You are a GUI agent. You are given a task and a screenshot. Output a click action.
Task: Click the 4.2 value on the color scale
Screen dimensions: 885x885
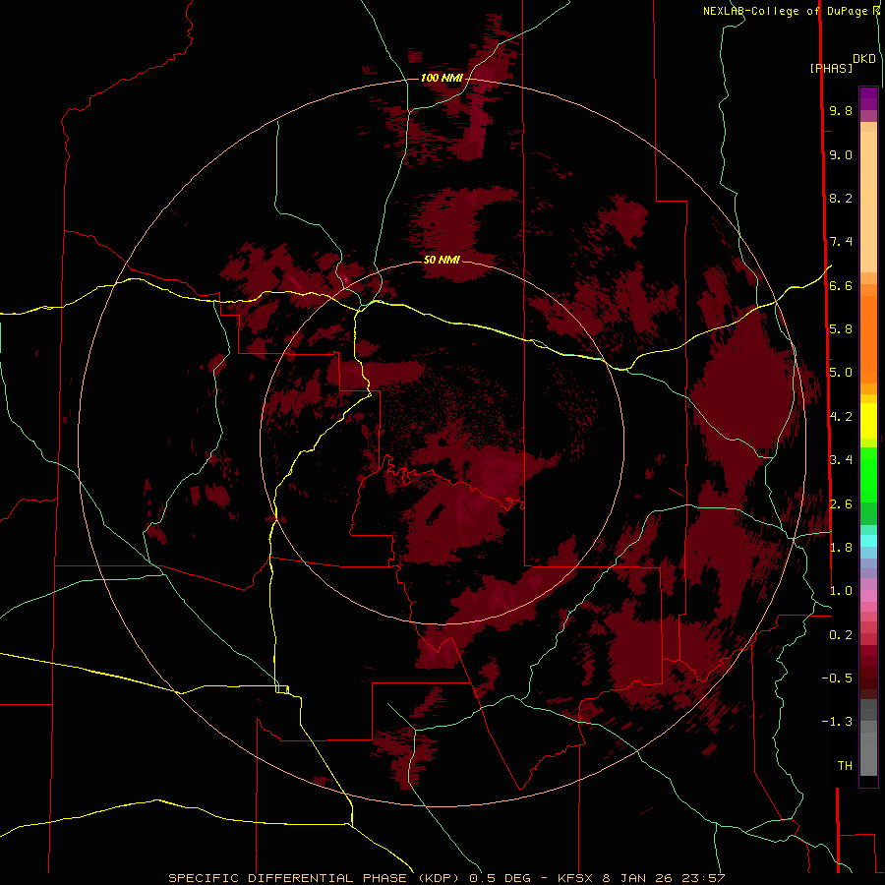point(841,417)
